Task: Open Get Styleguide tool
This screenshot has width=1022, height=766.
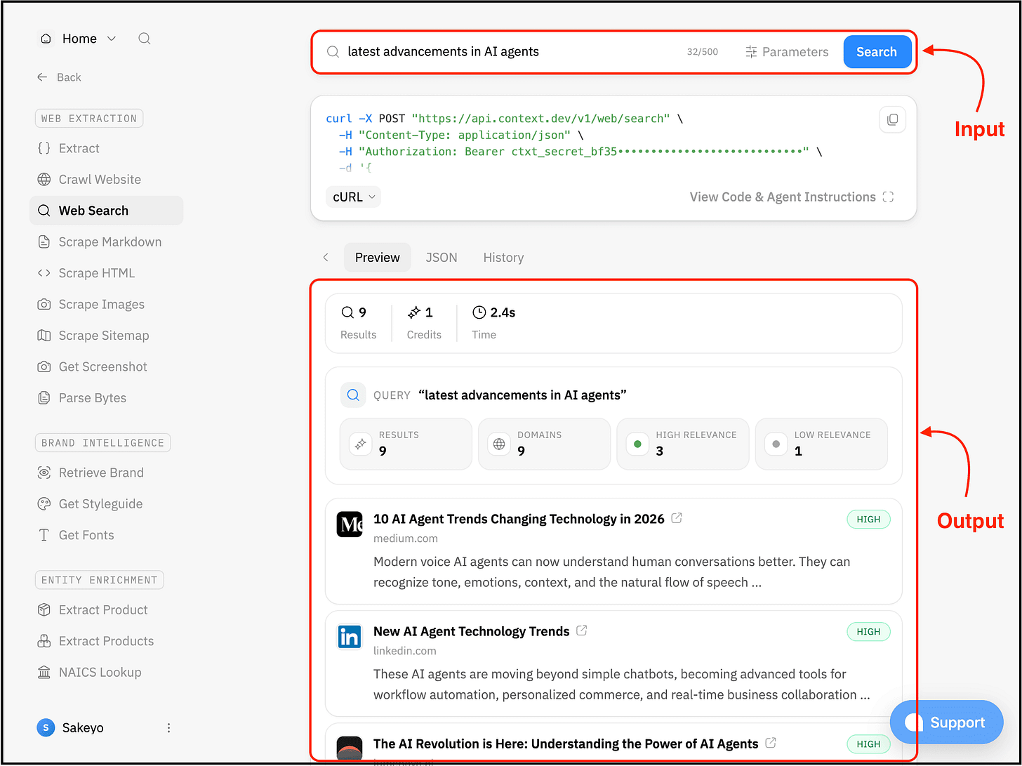Action: coord(106,503)
